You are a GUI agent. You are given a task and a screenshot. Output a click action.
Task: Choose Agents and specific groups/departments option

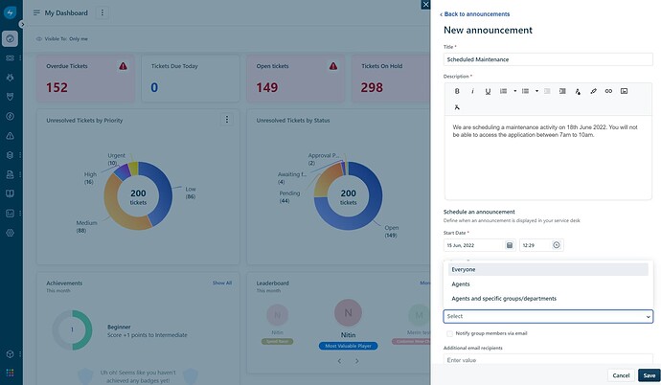[x=548, y=299]
